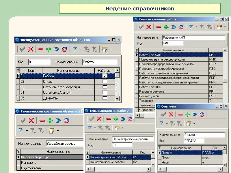Viewport: 231px width, 173px height.
Task: Open filter dropdown arrow in Счетчики toolbar
Action: [x=167, y=123]
